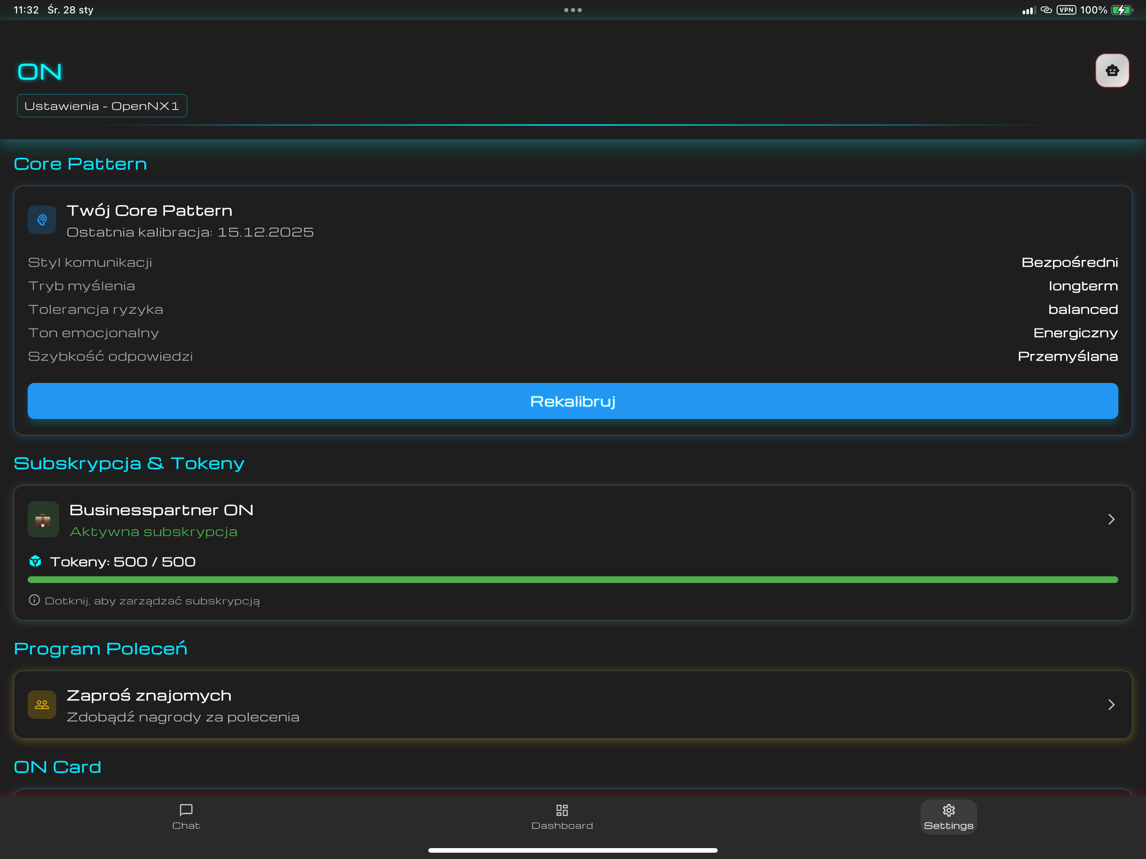Click 'Ostatnia kalibracja: 15.12.2025' text

pos(190,232)
